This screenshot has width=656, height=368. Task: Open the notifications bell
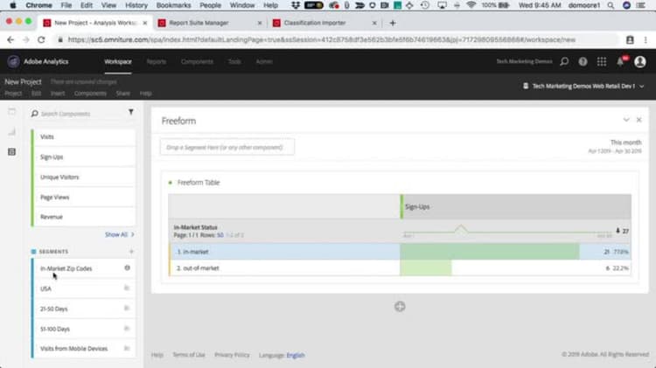[620, 61]
